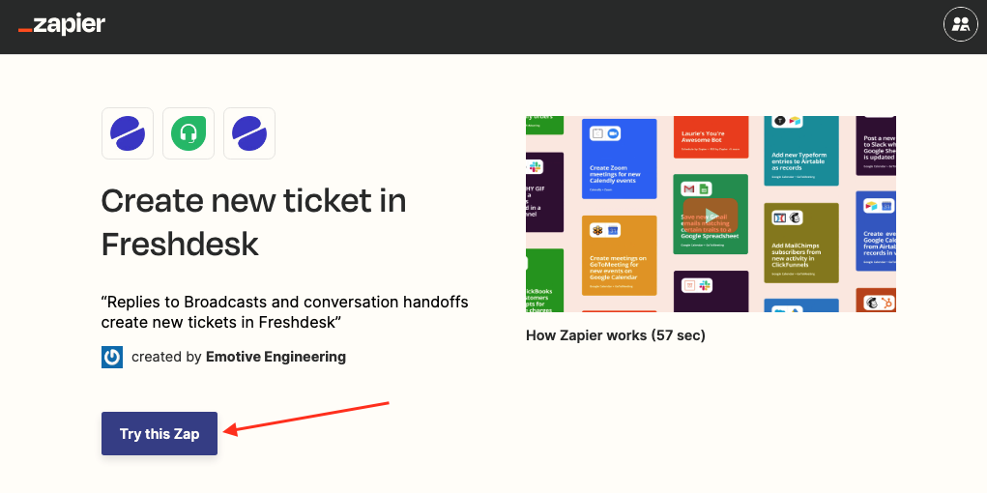The image size is (987, 493).
Task: Click the red "Laurie's You're Awesome Bot" card
Action: pyautogui.click(x=711, y=136)
